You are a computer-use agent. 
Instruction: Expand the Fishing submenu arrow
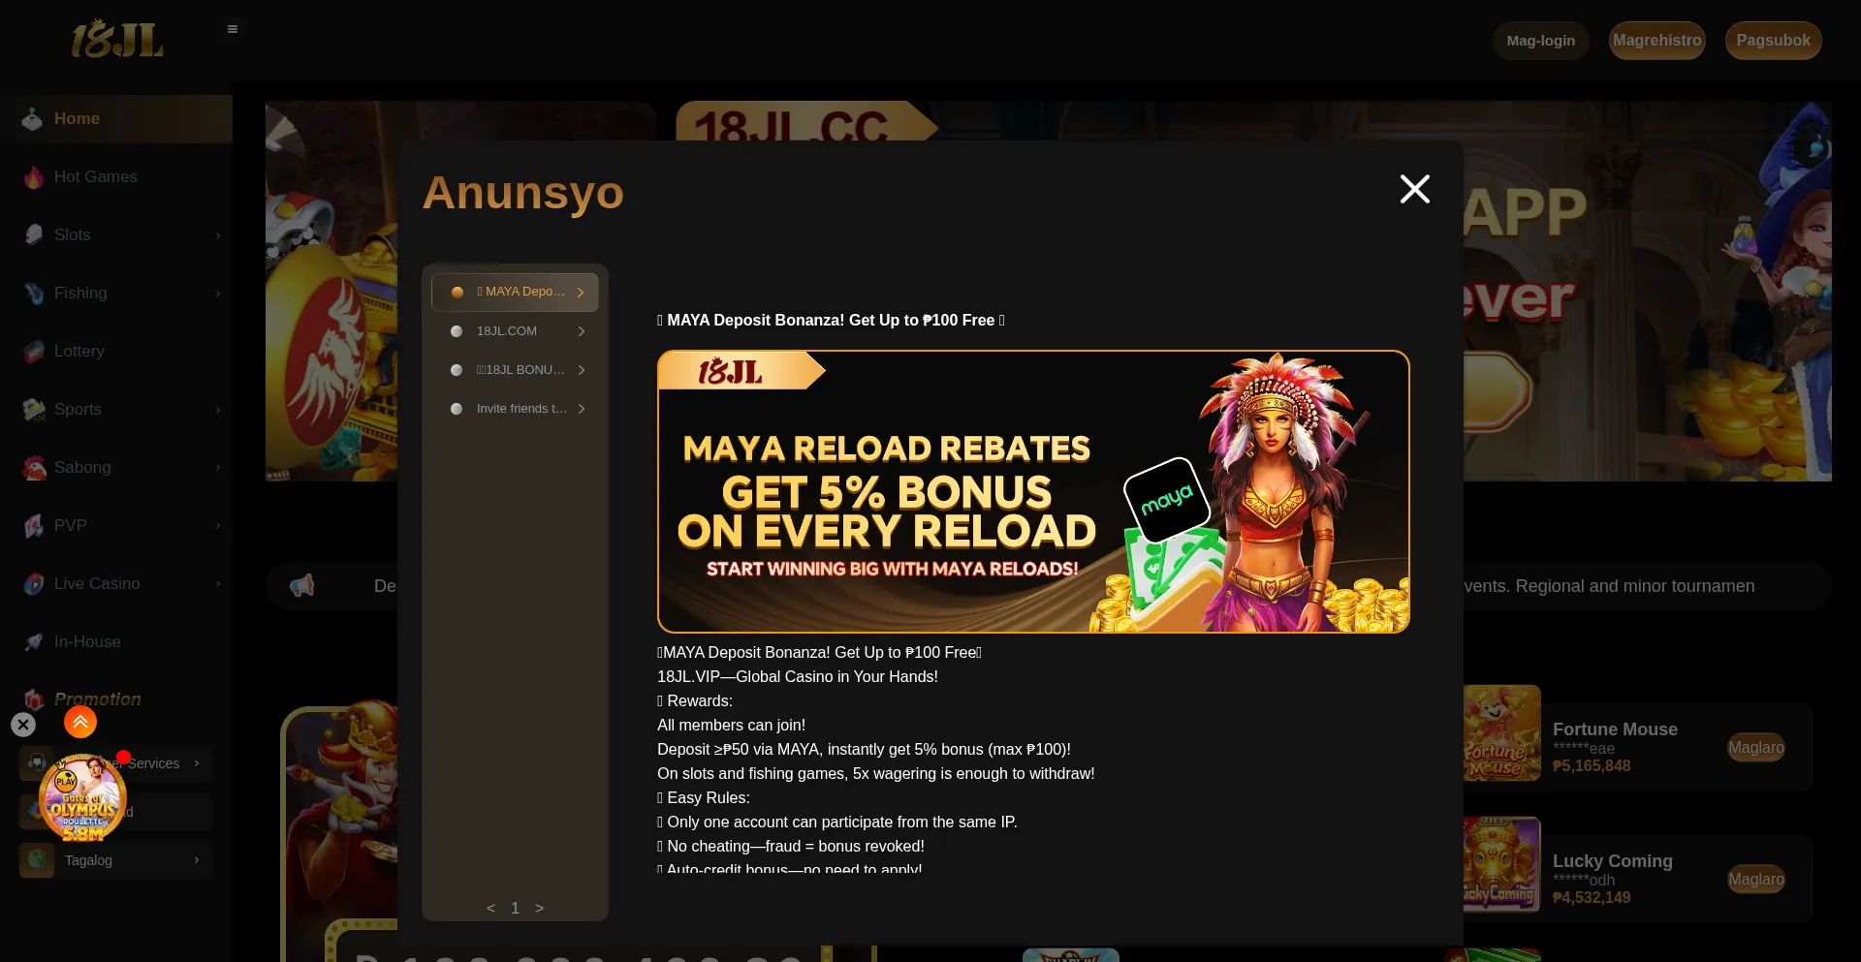(218, 294)
